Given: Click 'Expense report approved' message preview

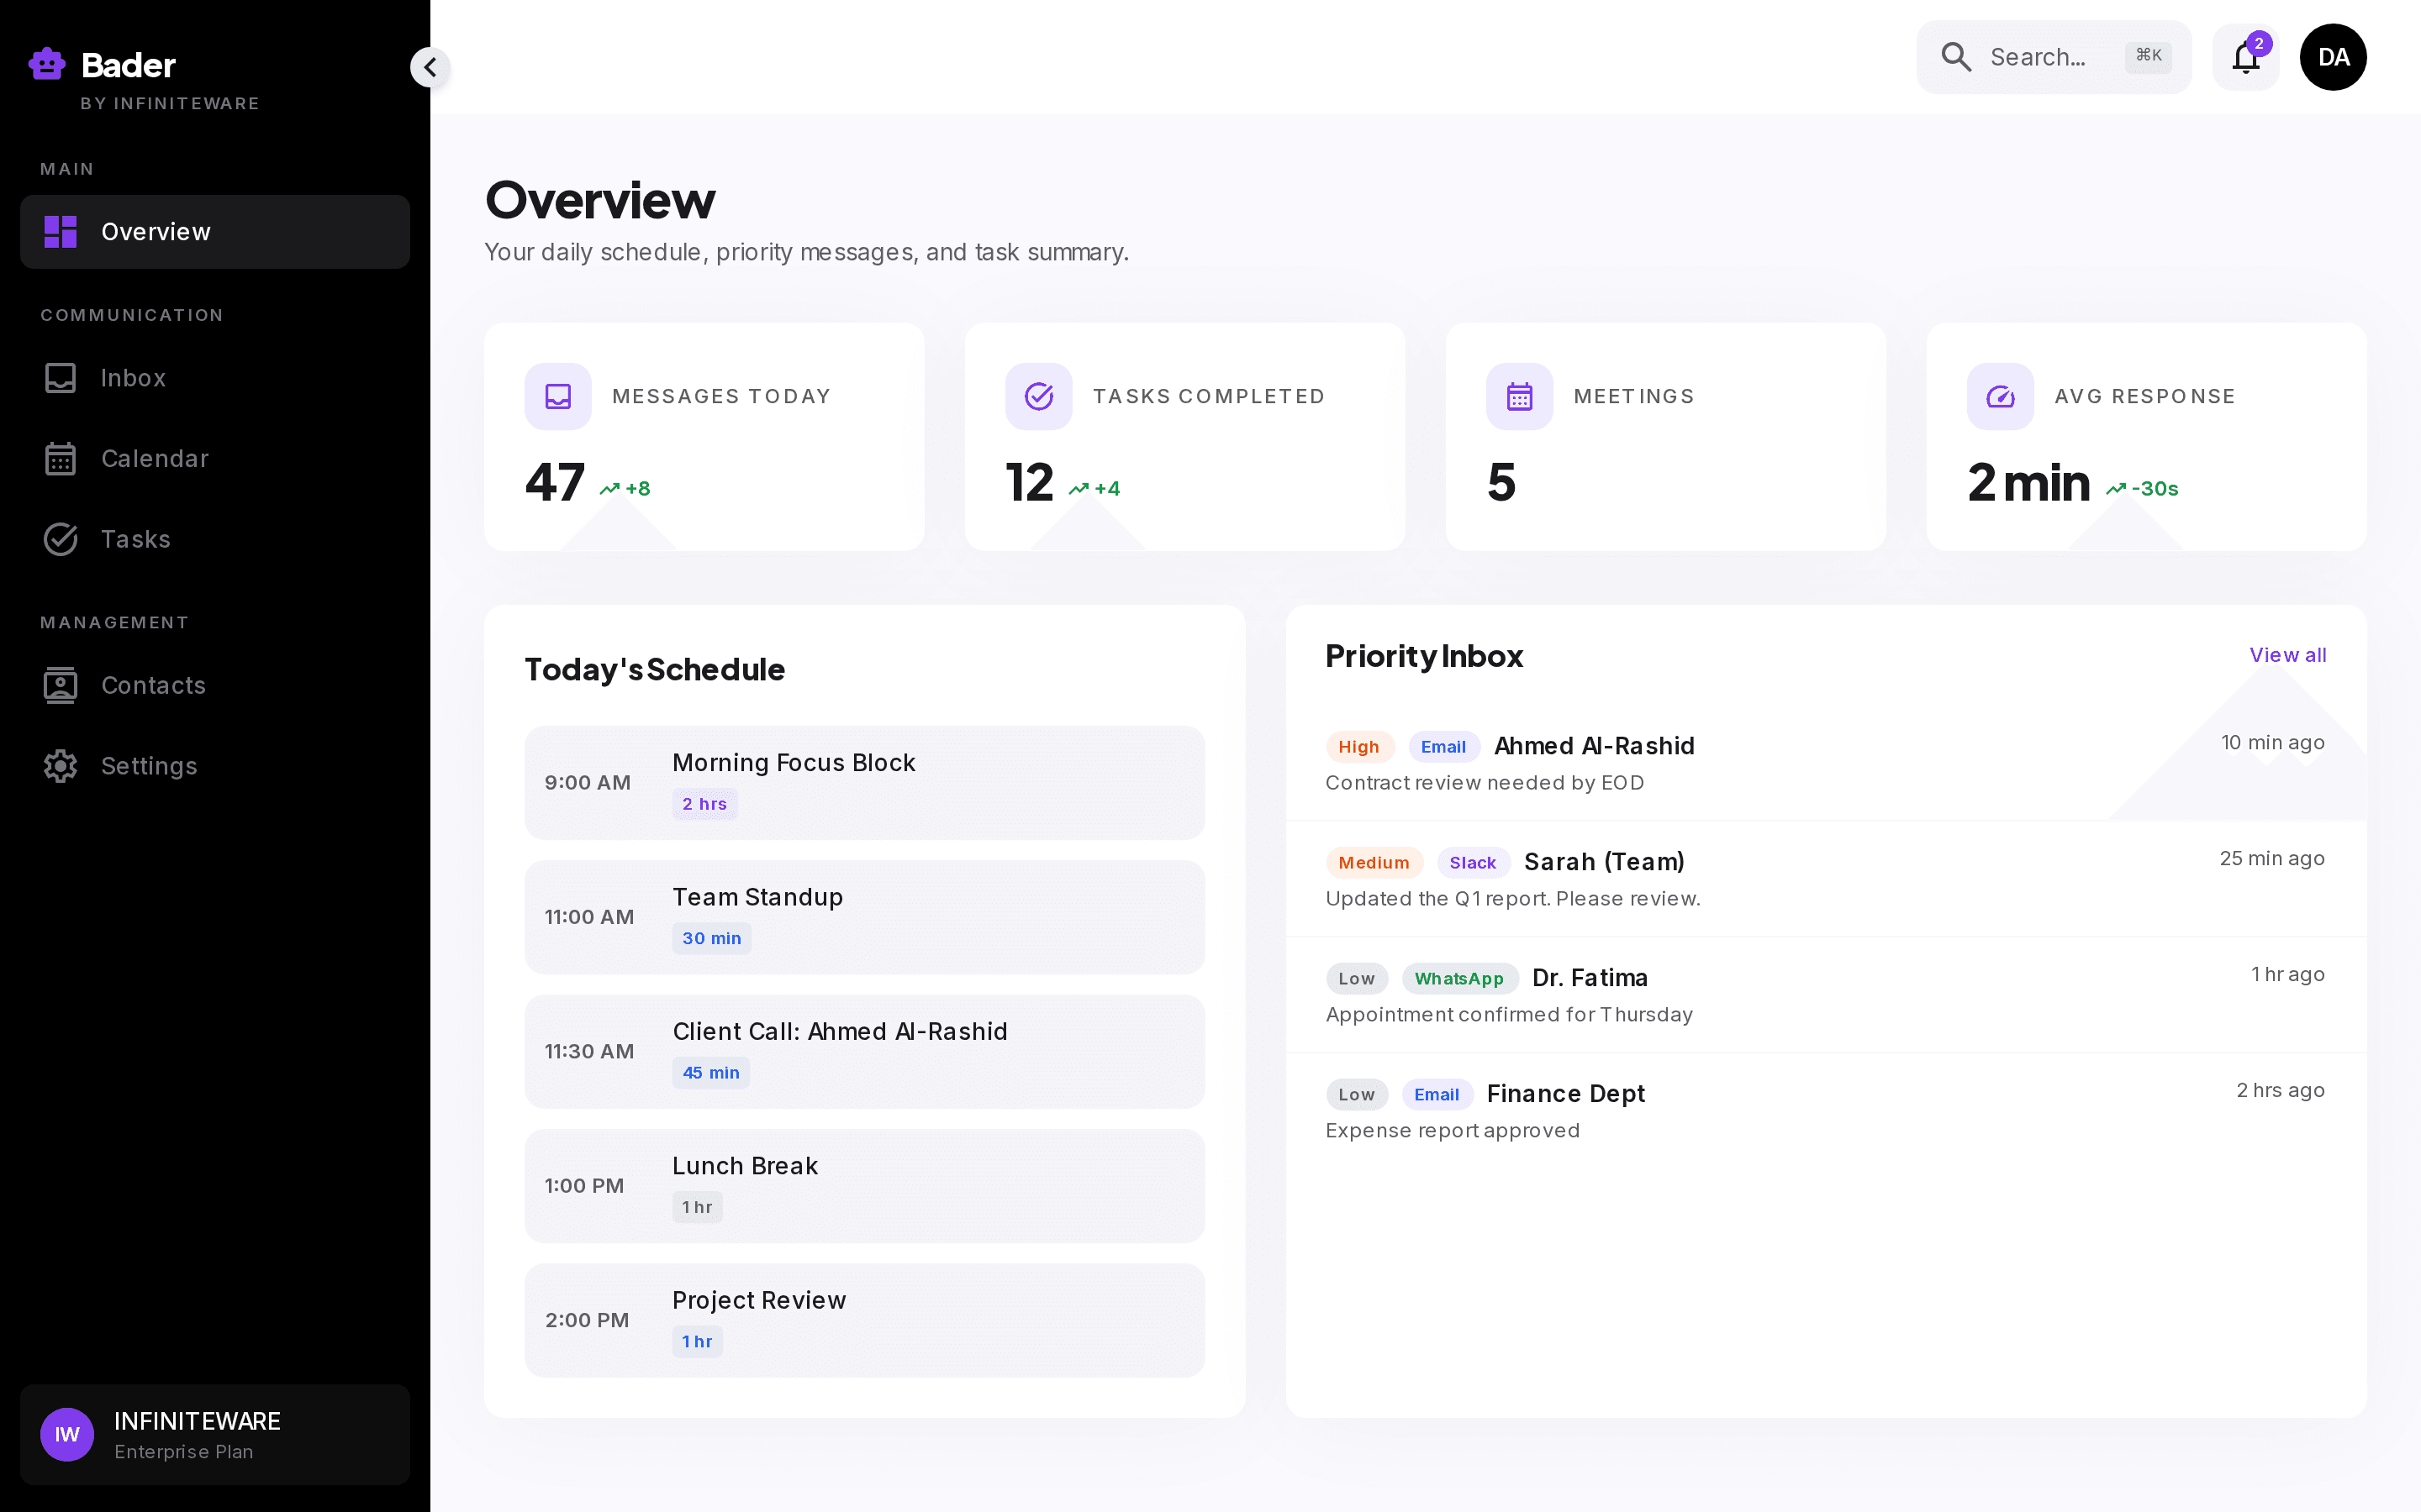Looking at the screenshot, I should [1453, 1130].
